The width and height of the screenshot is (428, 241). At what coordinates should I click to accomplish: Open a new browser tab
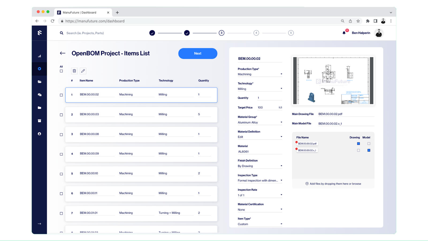pos(117,13)
